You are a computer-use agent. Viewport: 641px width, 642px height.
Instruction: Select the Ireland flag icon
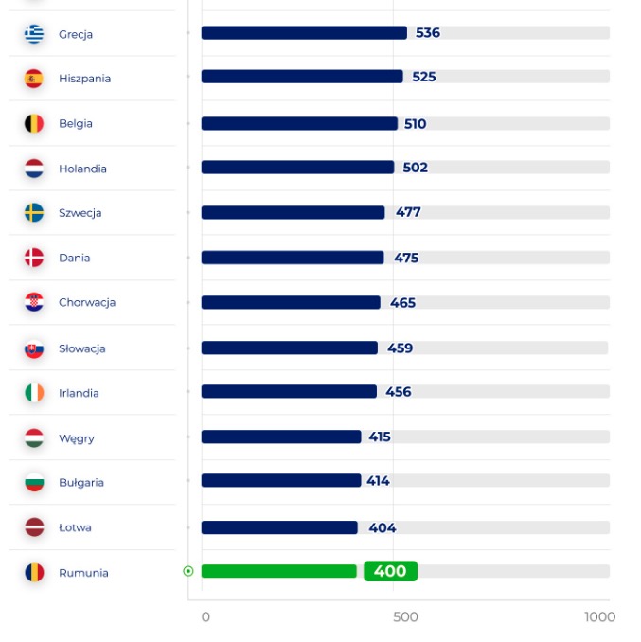coord(34,393)
